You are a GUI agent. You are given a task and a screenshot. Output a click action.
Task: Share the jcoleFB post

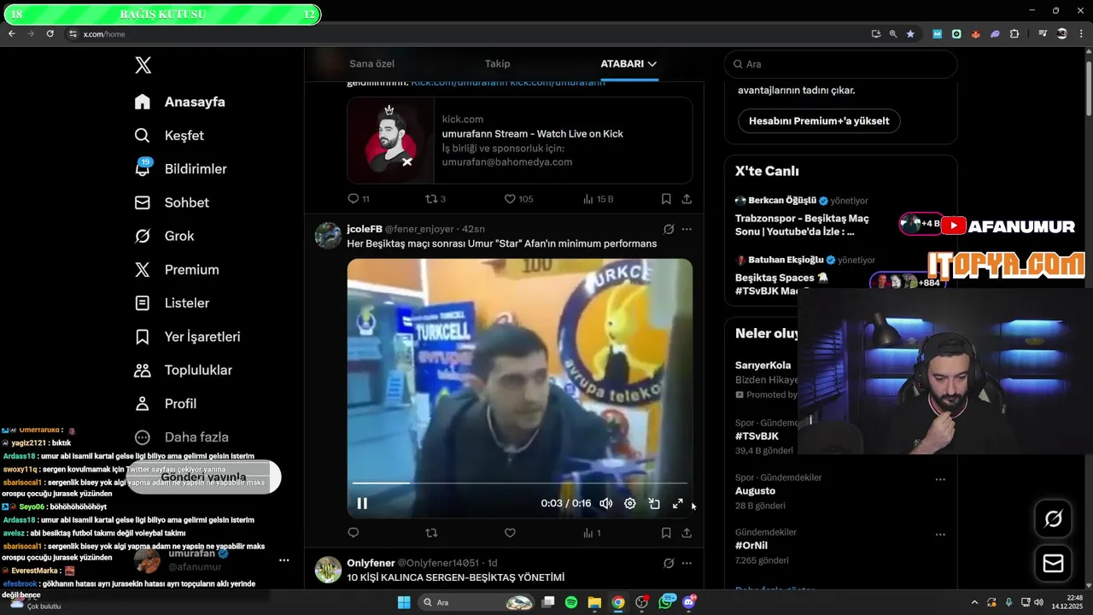(x=687, y=533)
